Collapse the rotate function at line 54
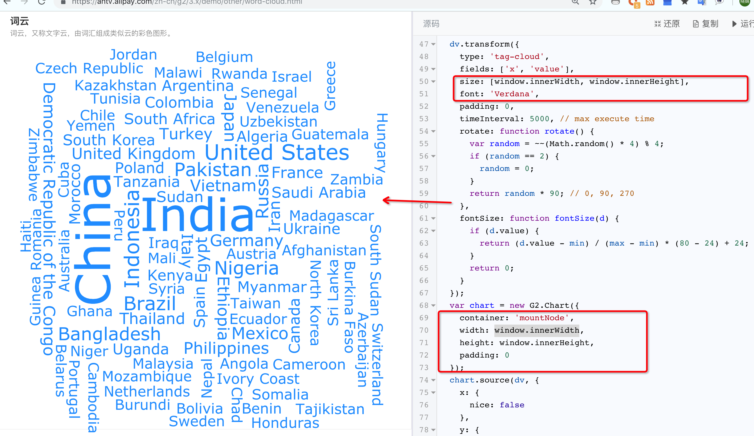 [x=433, y=131]
